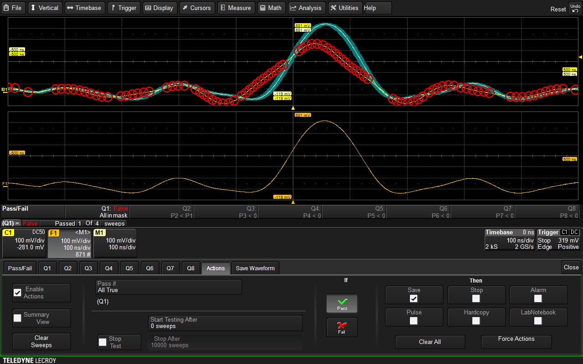Select the Q4 P4 < 0 result cell
Image resolution: width=583 pixels, height=364 pixels.
click(x=290, y=212)
